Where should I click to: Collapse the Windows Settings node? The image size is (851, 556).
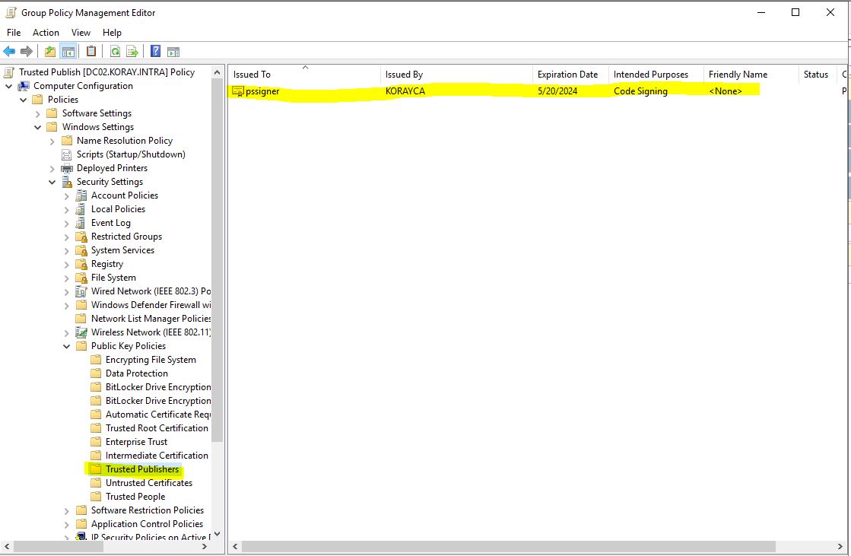coord(37,127)
